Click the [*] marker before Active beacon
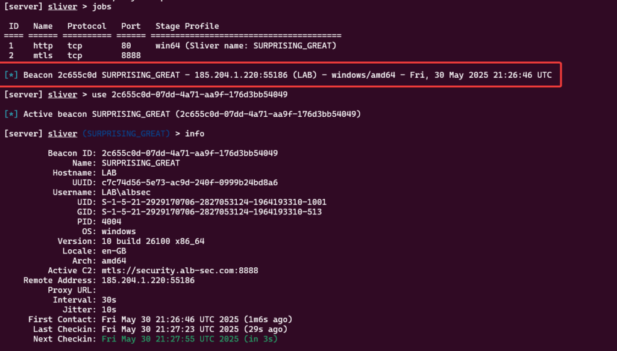This screenshot has width=617, height=351. (x=11, y=114)
